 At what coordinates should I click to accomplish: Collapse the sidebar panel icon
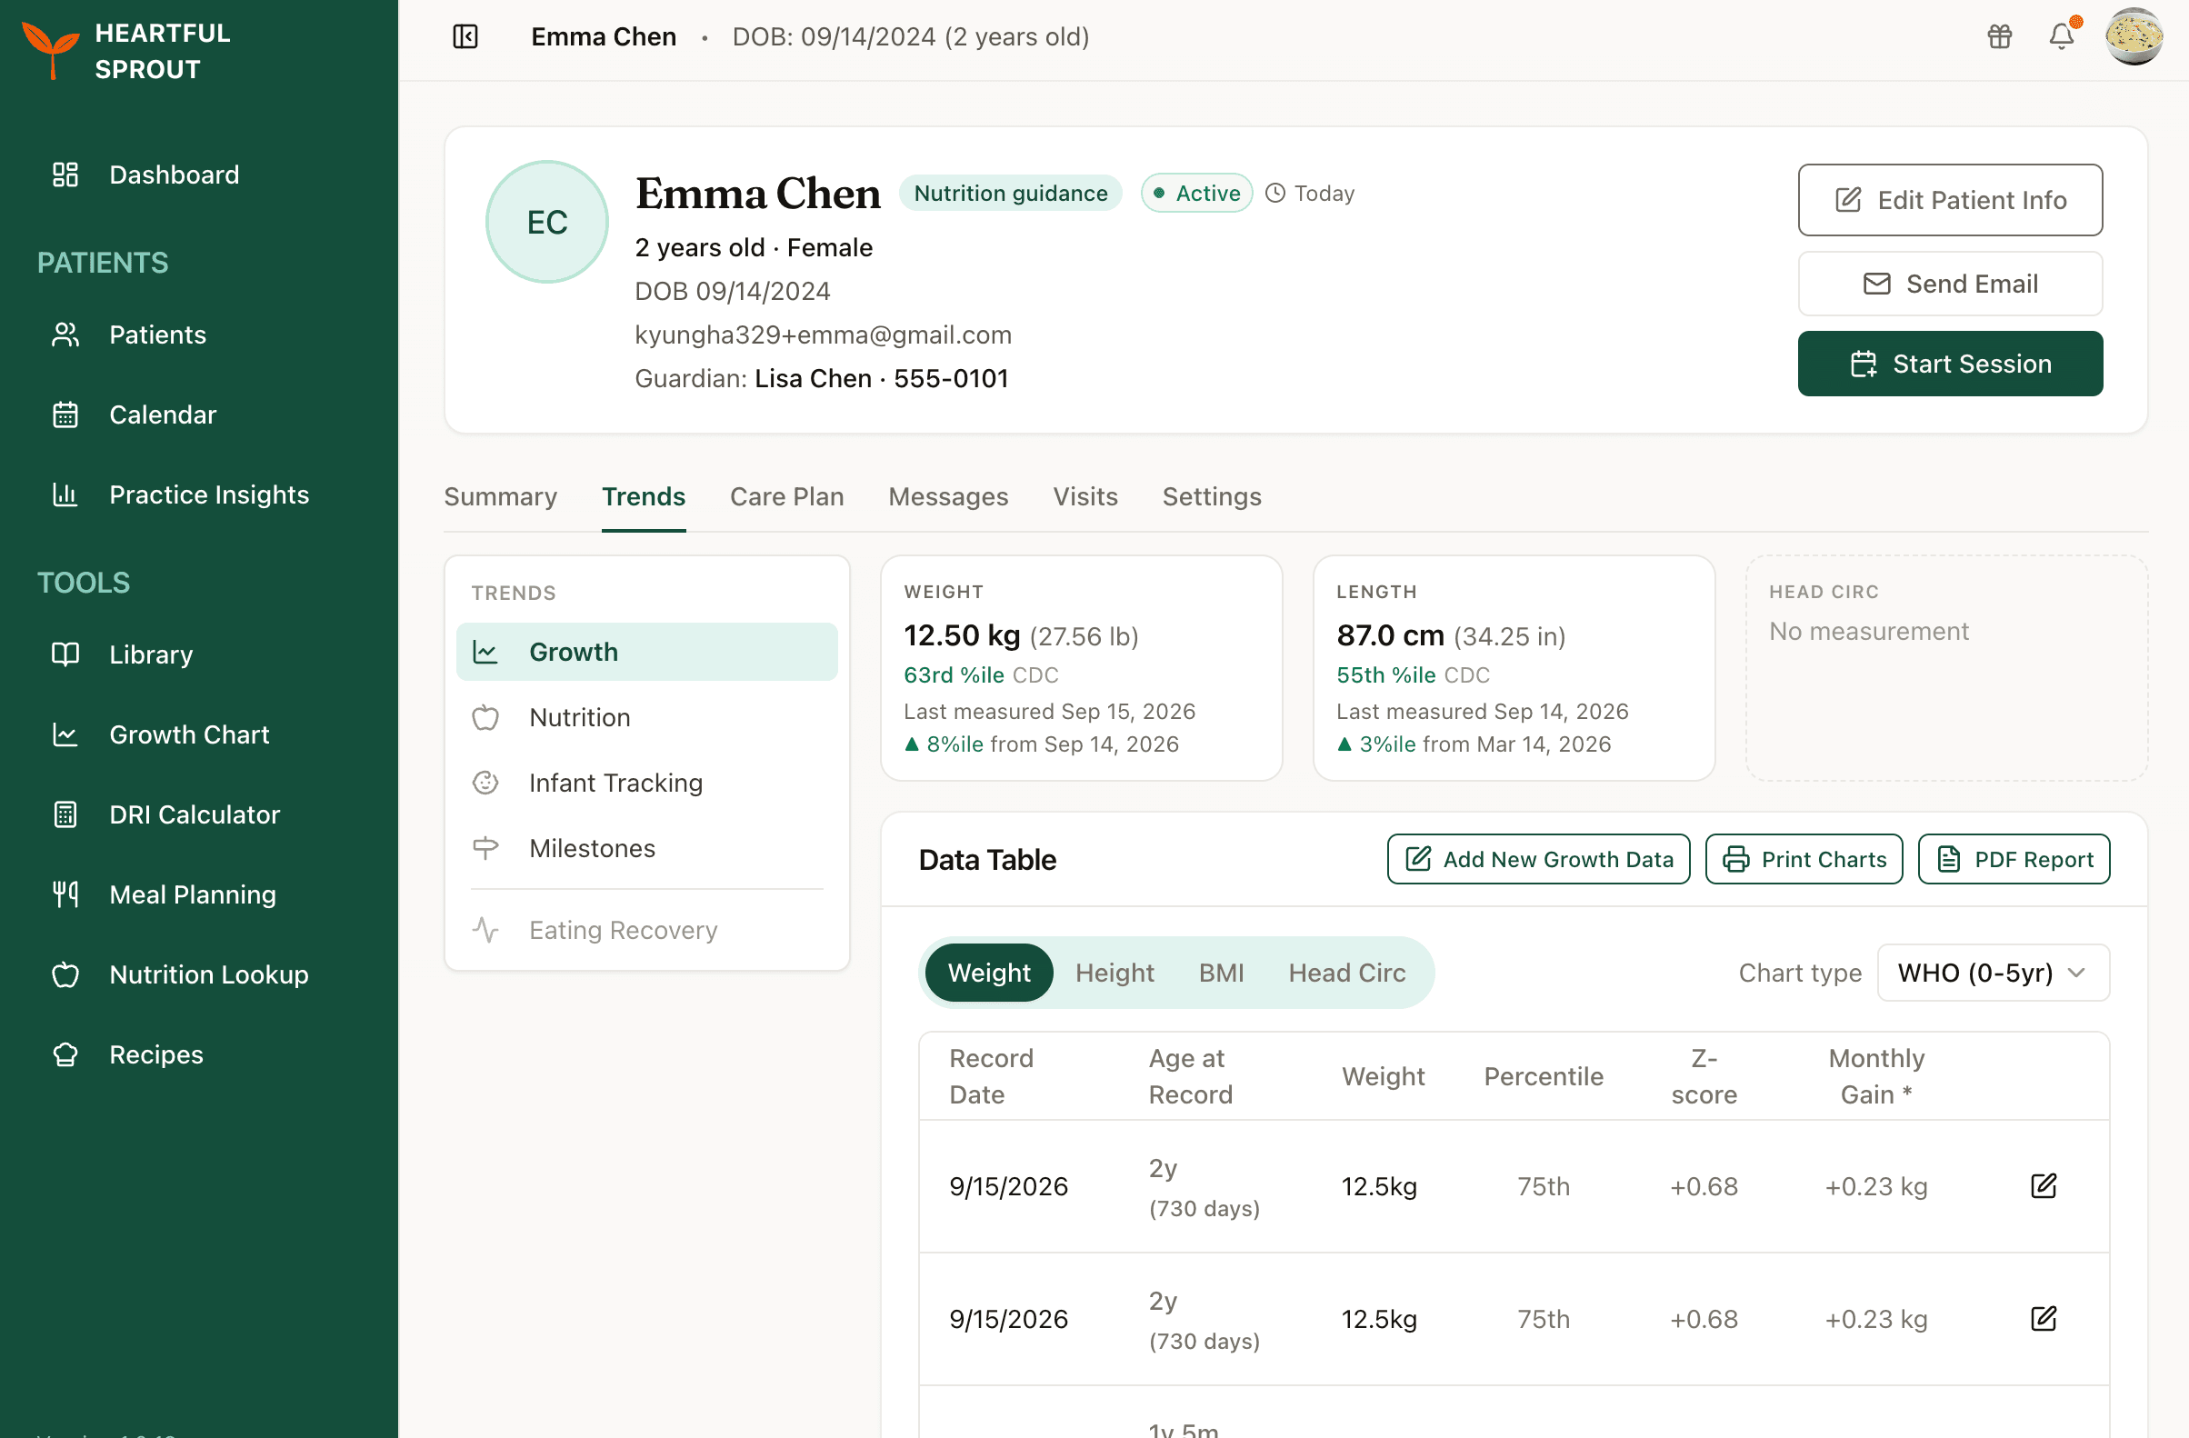[x=465, y=36]
